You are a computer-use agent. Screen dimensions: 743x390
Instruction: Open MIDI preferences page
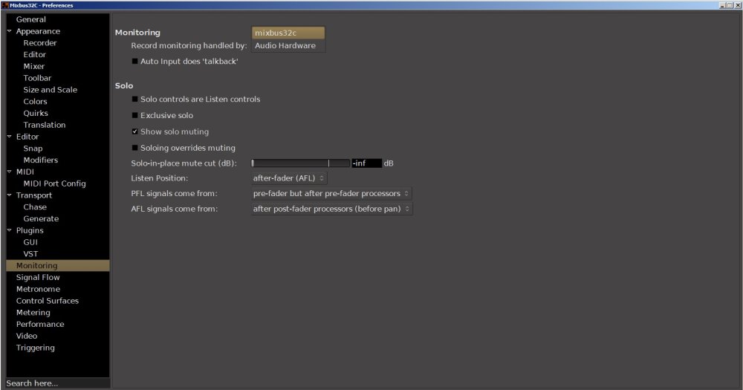pos(25,172)
